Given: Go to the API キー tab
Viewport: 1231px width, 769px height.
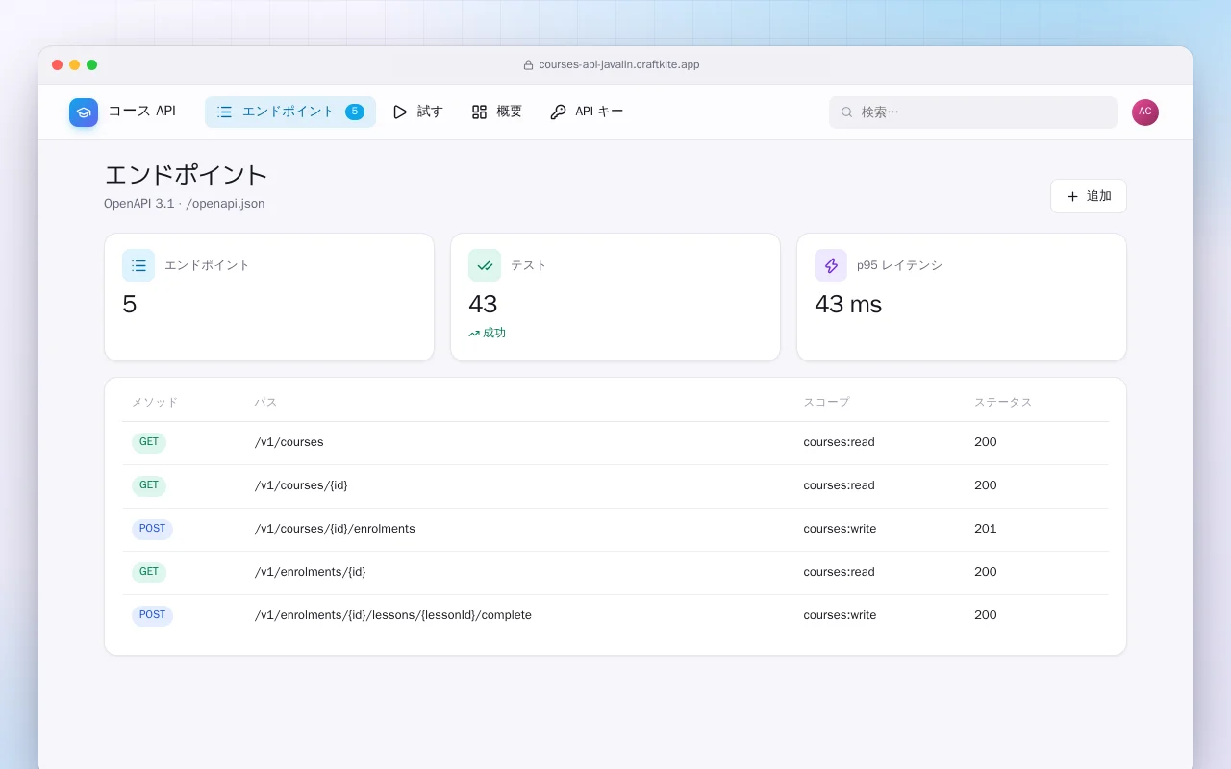Looking at the screenshot, I should pyautogui.click(x=587, y=112).
